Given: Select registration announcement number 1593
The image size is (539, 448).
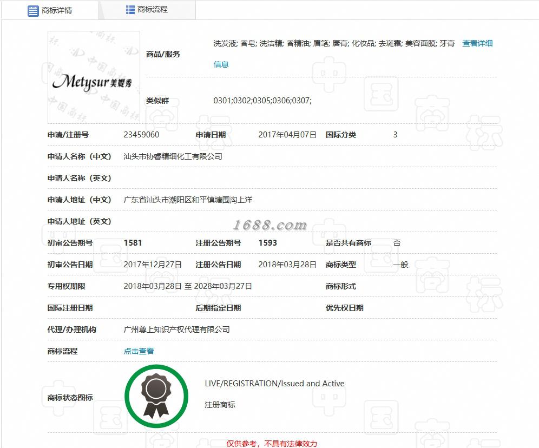Looking at the screenshot, I should pyautogui.click(x=268, y=243).
